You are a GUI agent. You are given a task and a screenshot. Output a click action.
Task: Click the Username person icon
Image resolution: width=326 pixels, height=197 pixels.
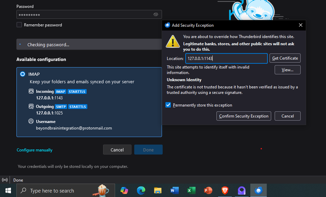pyautogui.click(x=31, y=121)
